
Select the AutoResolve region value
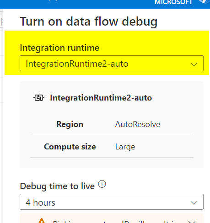[138, 124]
